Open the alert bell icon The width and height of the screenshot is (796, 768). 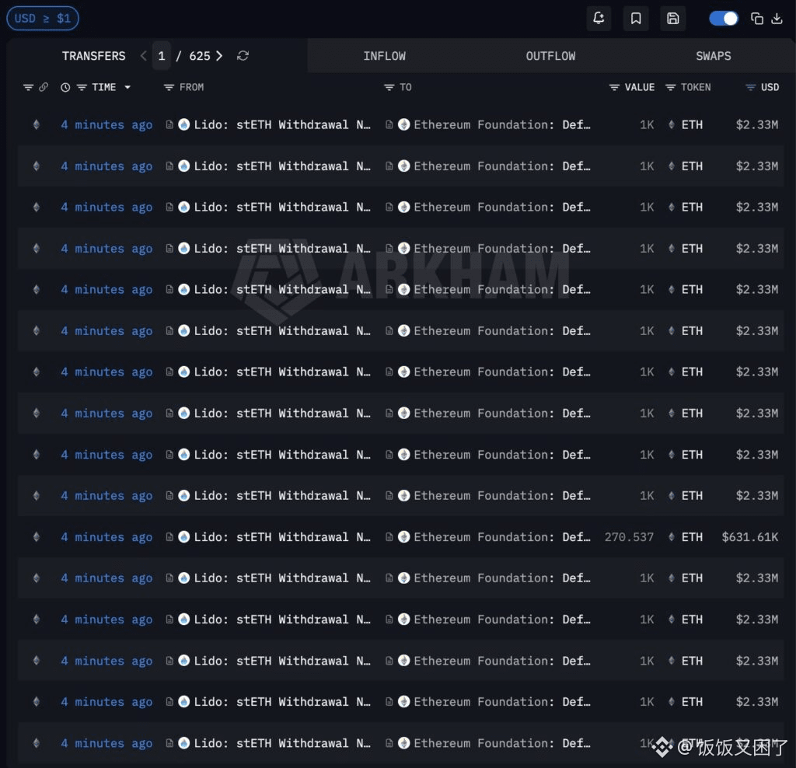pyautogui.click(x=599, y=19)
